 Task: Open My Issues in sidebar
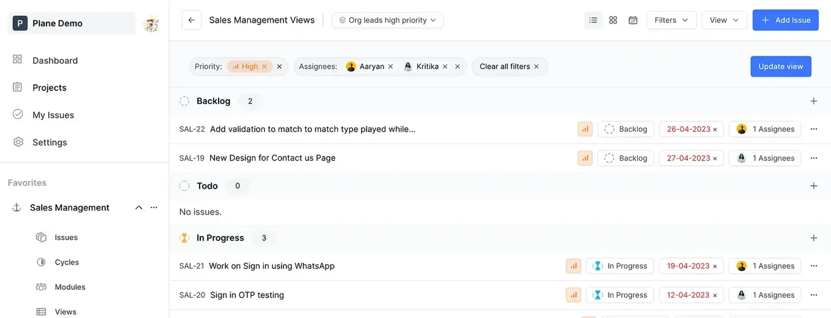coord(53,115)
